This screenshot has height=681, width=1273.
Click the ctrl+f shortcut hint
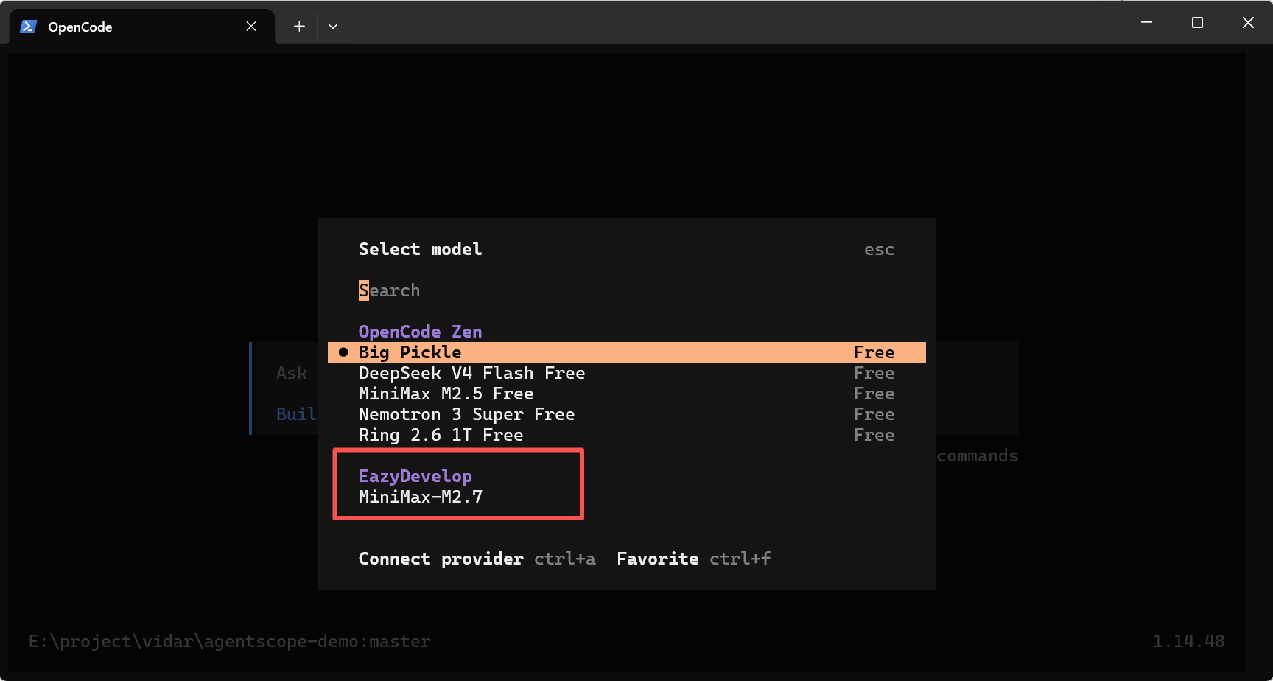click(740, 559)
